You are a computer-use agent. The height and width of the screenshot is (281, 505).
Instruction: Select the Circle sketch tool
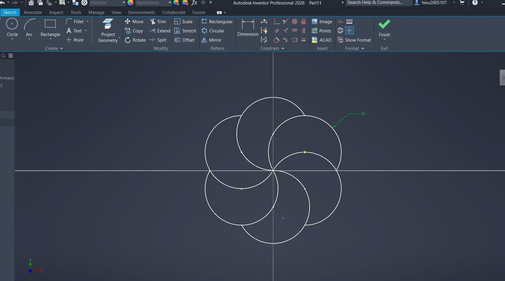pyautogui.click(x=12, y=24)
